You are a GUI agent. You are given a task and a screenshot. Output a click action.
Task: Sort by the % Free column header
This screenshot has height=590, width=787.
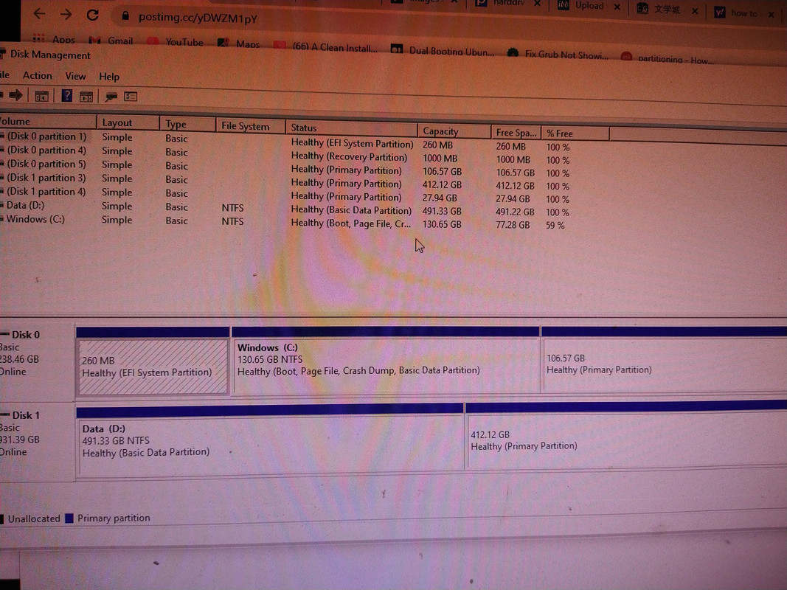click(x=575, y=133)
